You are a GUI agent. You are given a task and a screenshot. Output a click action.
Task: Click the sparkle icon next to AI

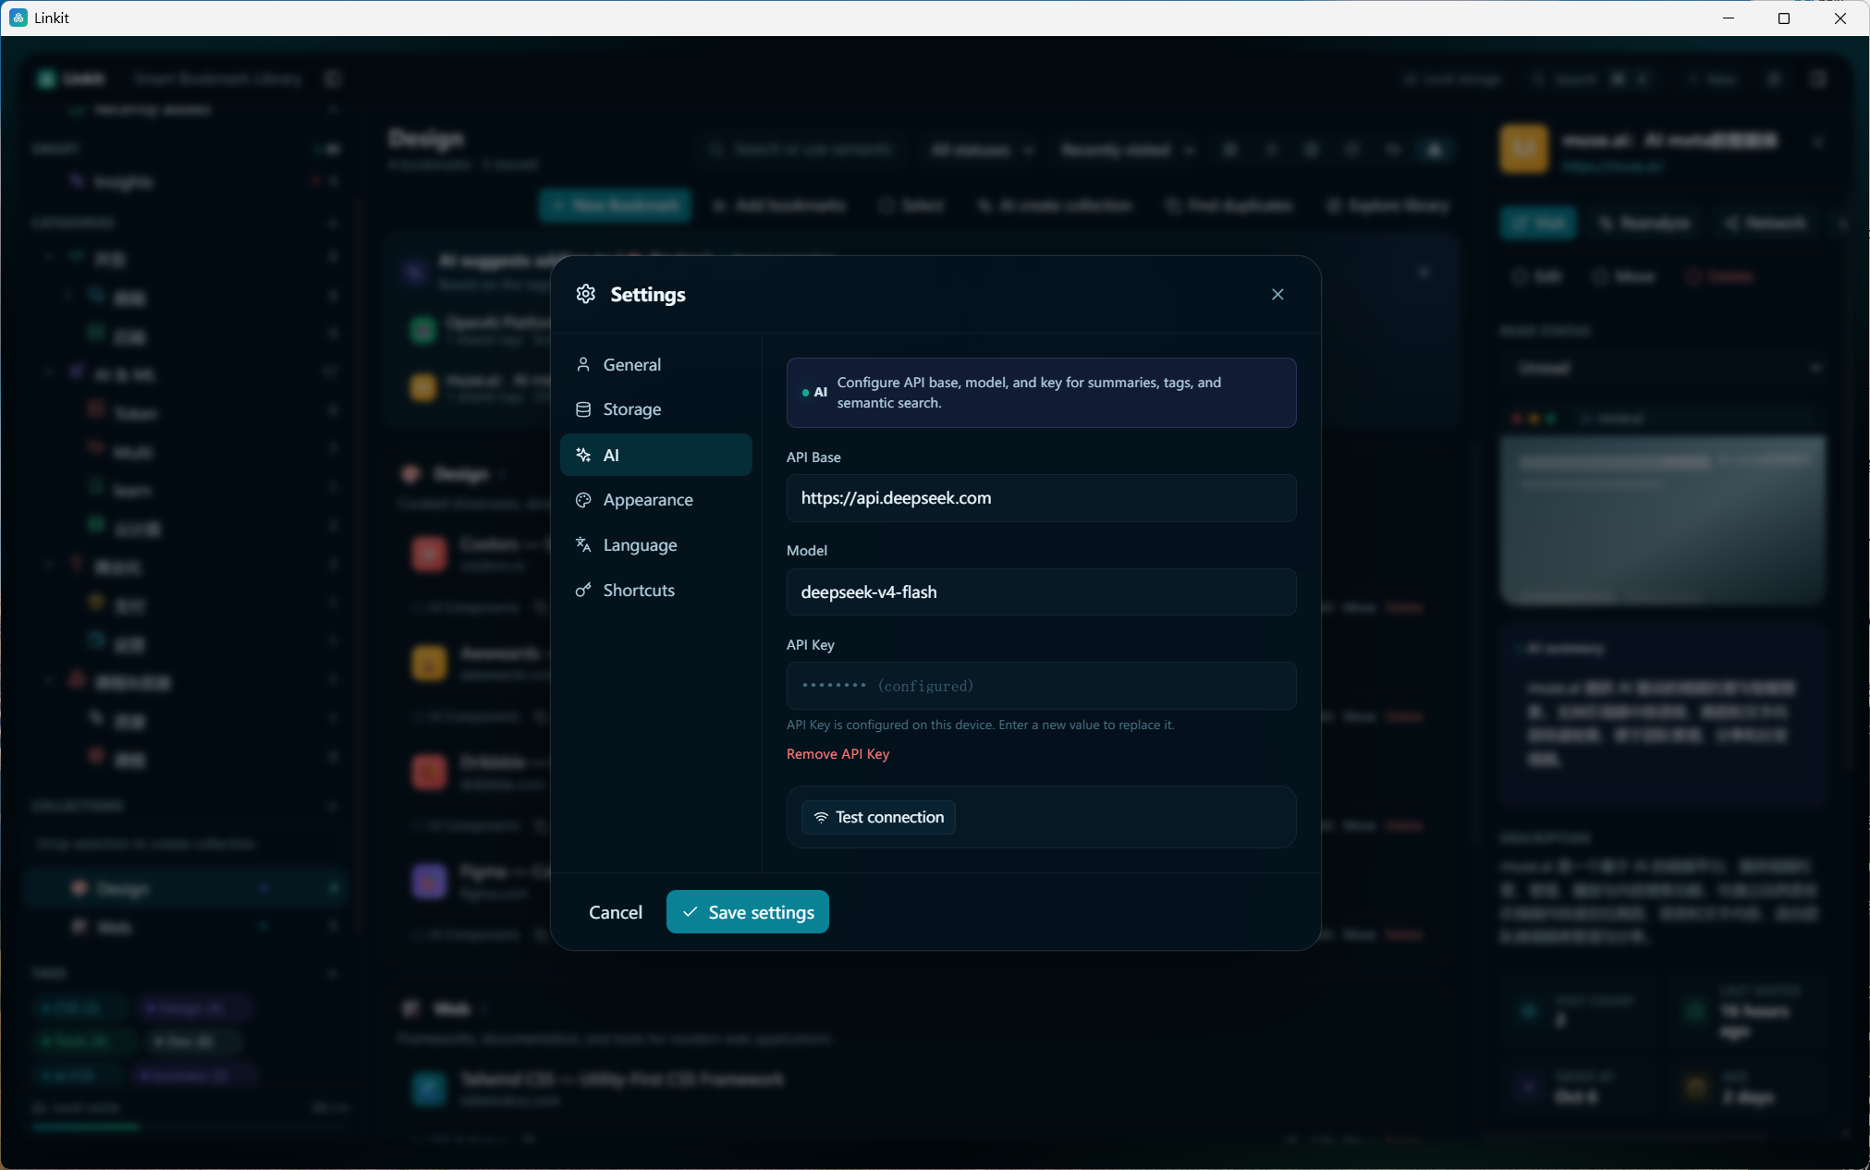[x=583, y=455]
